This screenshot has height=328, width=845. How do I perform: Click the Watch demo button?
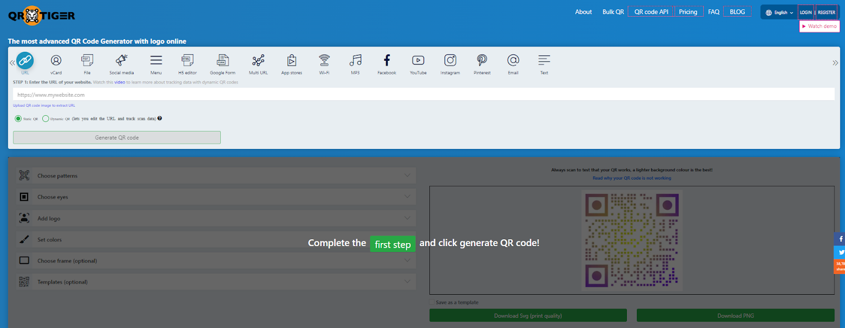[819, 26]
